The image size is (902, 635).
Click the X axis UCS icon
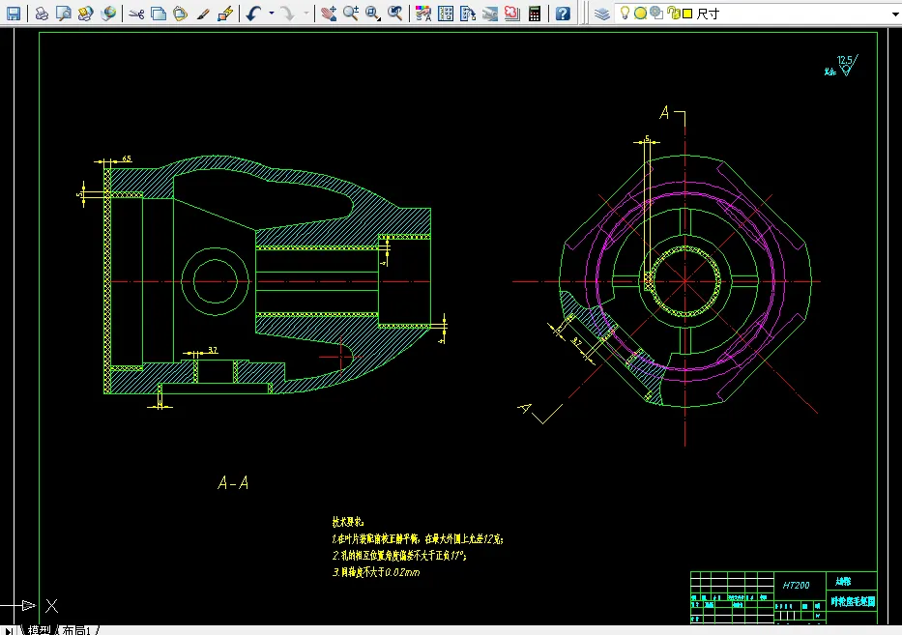tap(52, 606)
